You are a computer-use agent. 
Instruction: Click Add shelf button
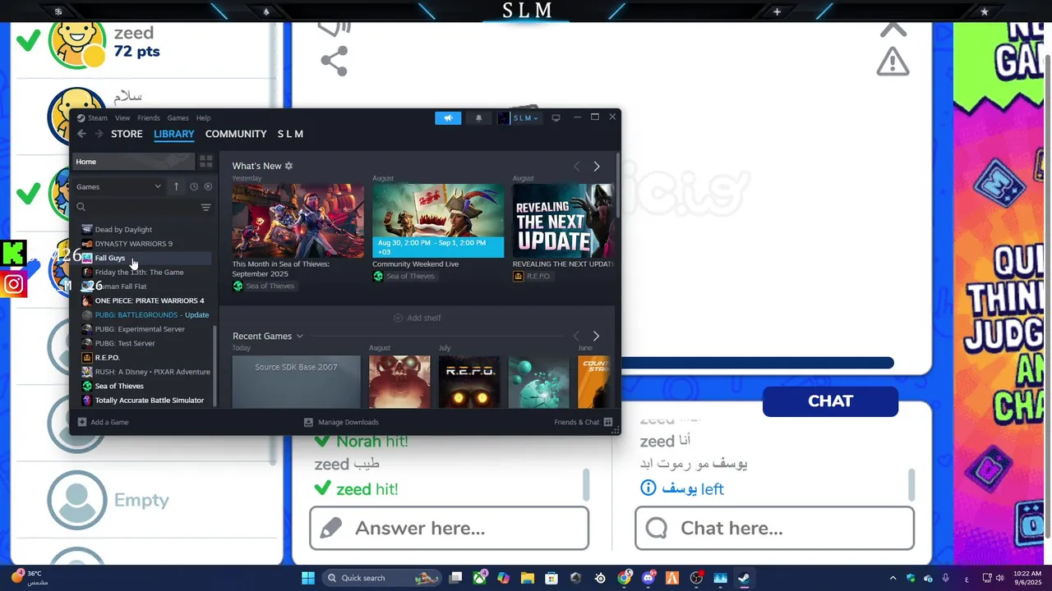(418, 318)
